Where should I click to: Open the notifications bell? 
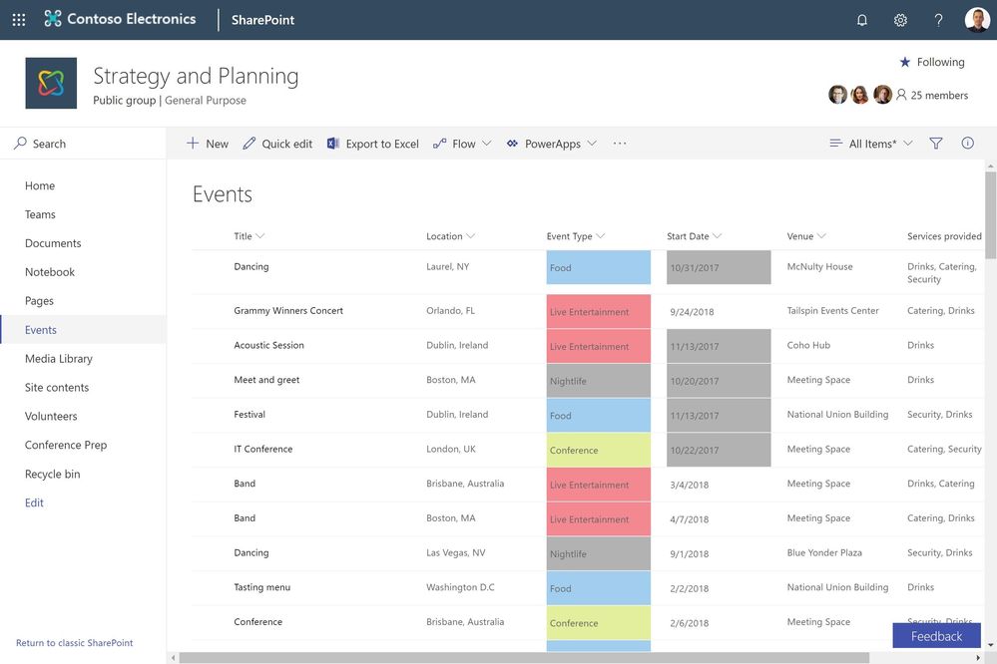[862, 20]
